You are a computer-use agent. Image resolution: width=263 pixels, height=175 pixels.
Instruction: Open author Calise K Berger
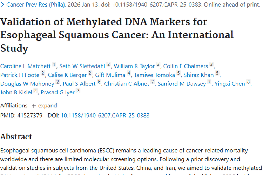pos(67,75)
